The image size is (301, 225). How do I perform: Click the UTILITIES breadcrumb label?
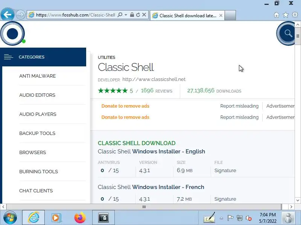coord(106,57)
